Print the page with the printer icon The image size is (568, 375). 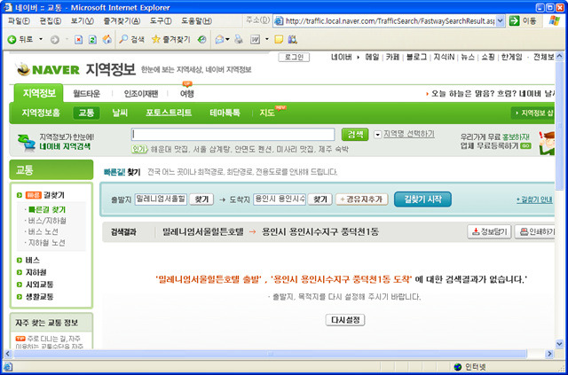(x=239, y=40)
